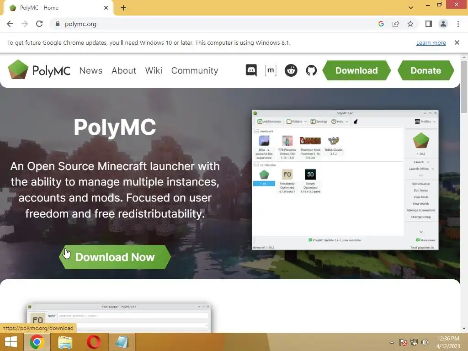
Task: Open the Chrome profile avatar
Action: pyautogui.click(x=443, y=24)
